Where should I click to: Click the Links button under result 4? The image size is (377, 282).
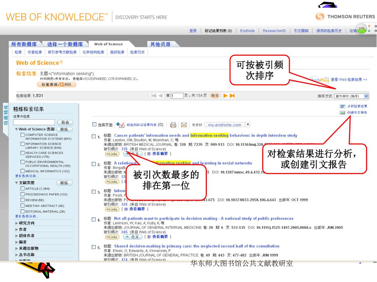click(112, 237)
